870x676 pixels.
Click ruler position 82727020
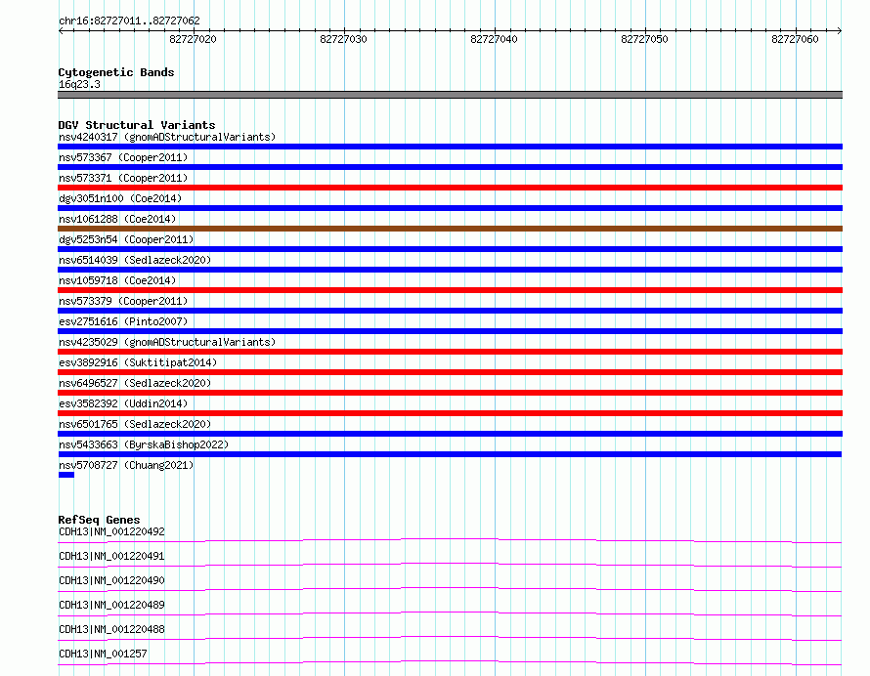tap(194, 39)
